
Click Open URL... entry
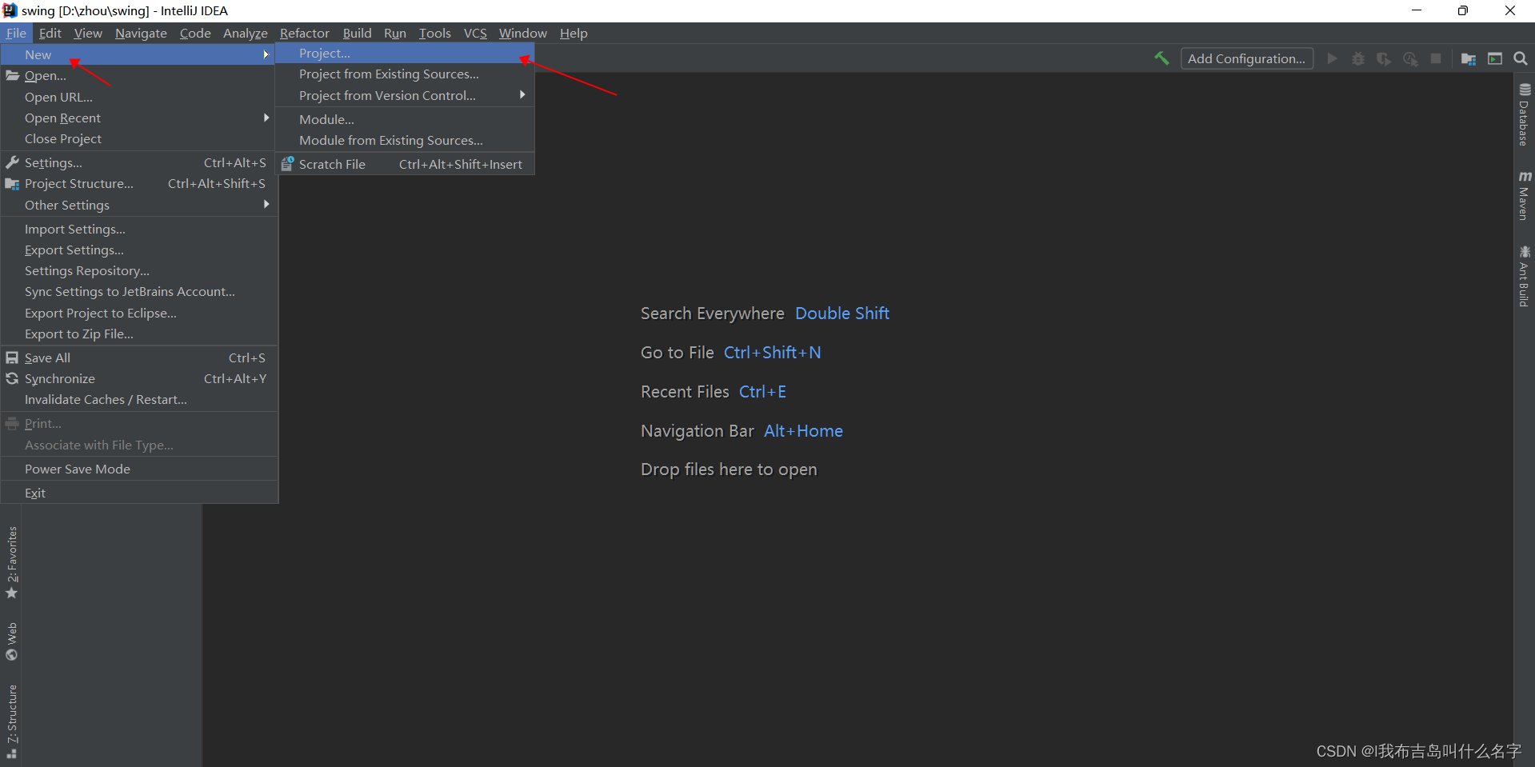[139, 97]
